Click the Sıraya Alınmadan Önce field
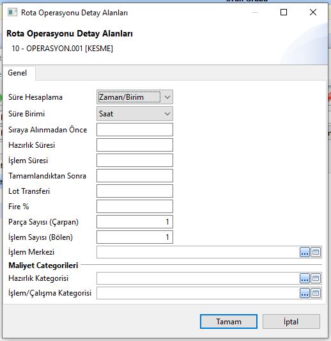This screenshot has width=331, height=341. tap(135, 130)
